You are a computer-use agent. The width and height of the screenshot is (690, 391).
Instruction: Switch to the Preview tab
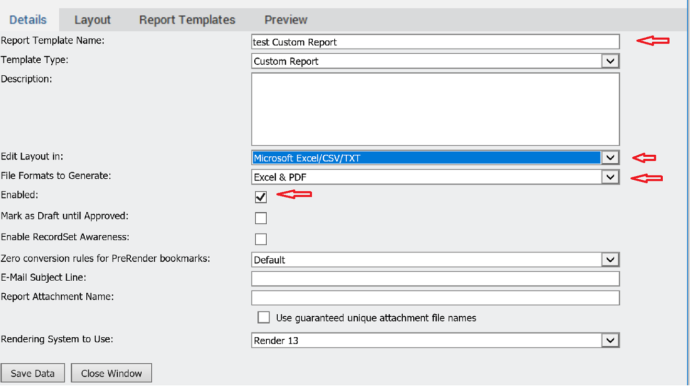point(286,20)
